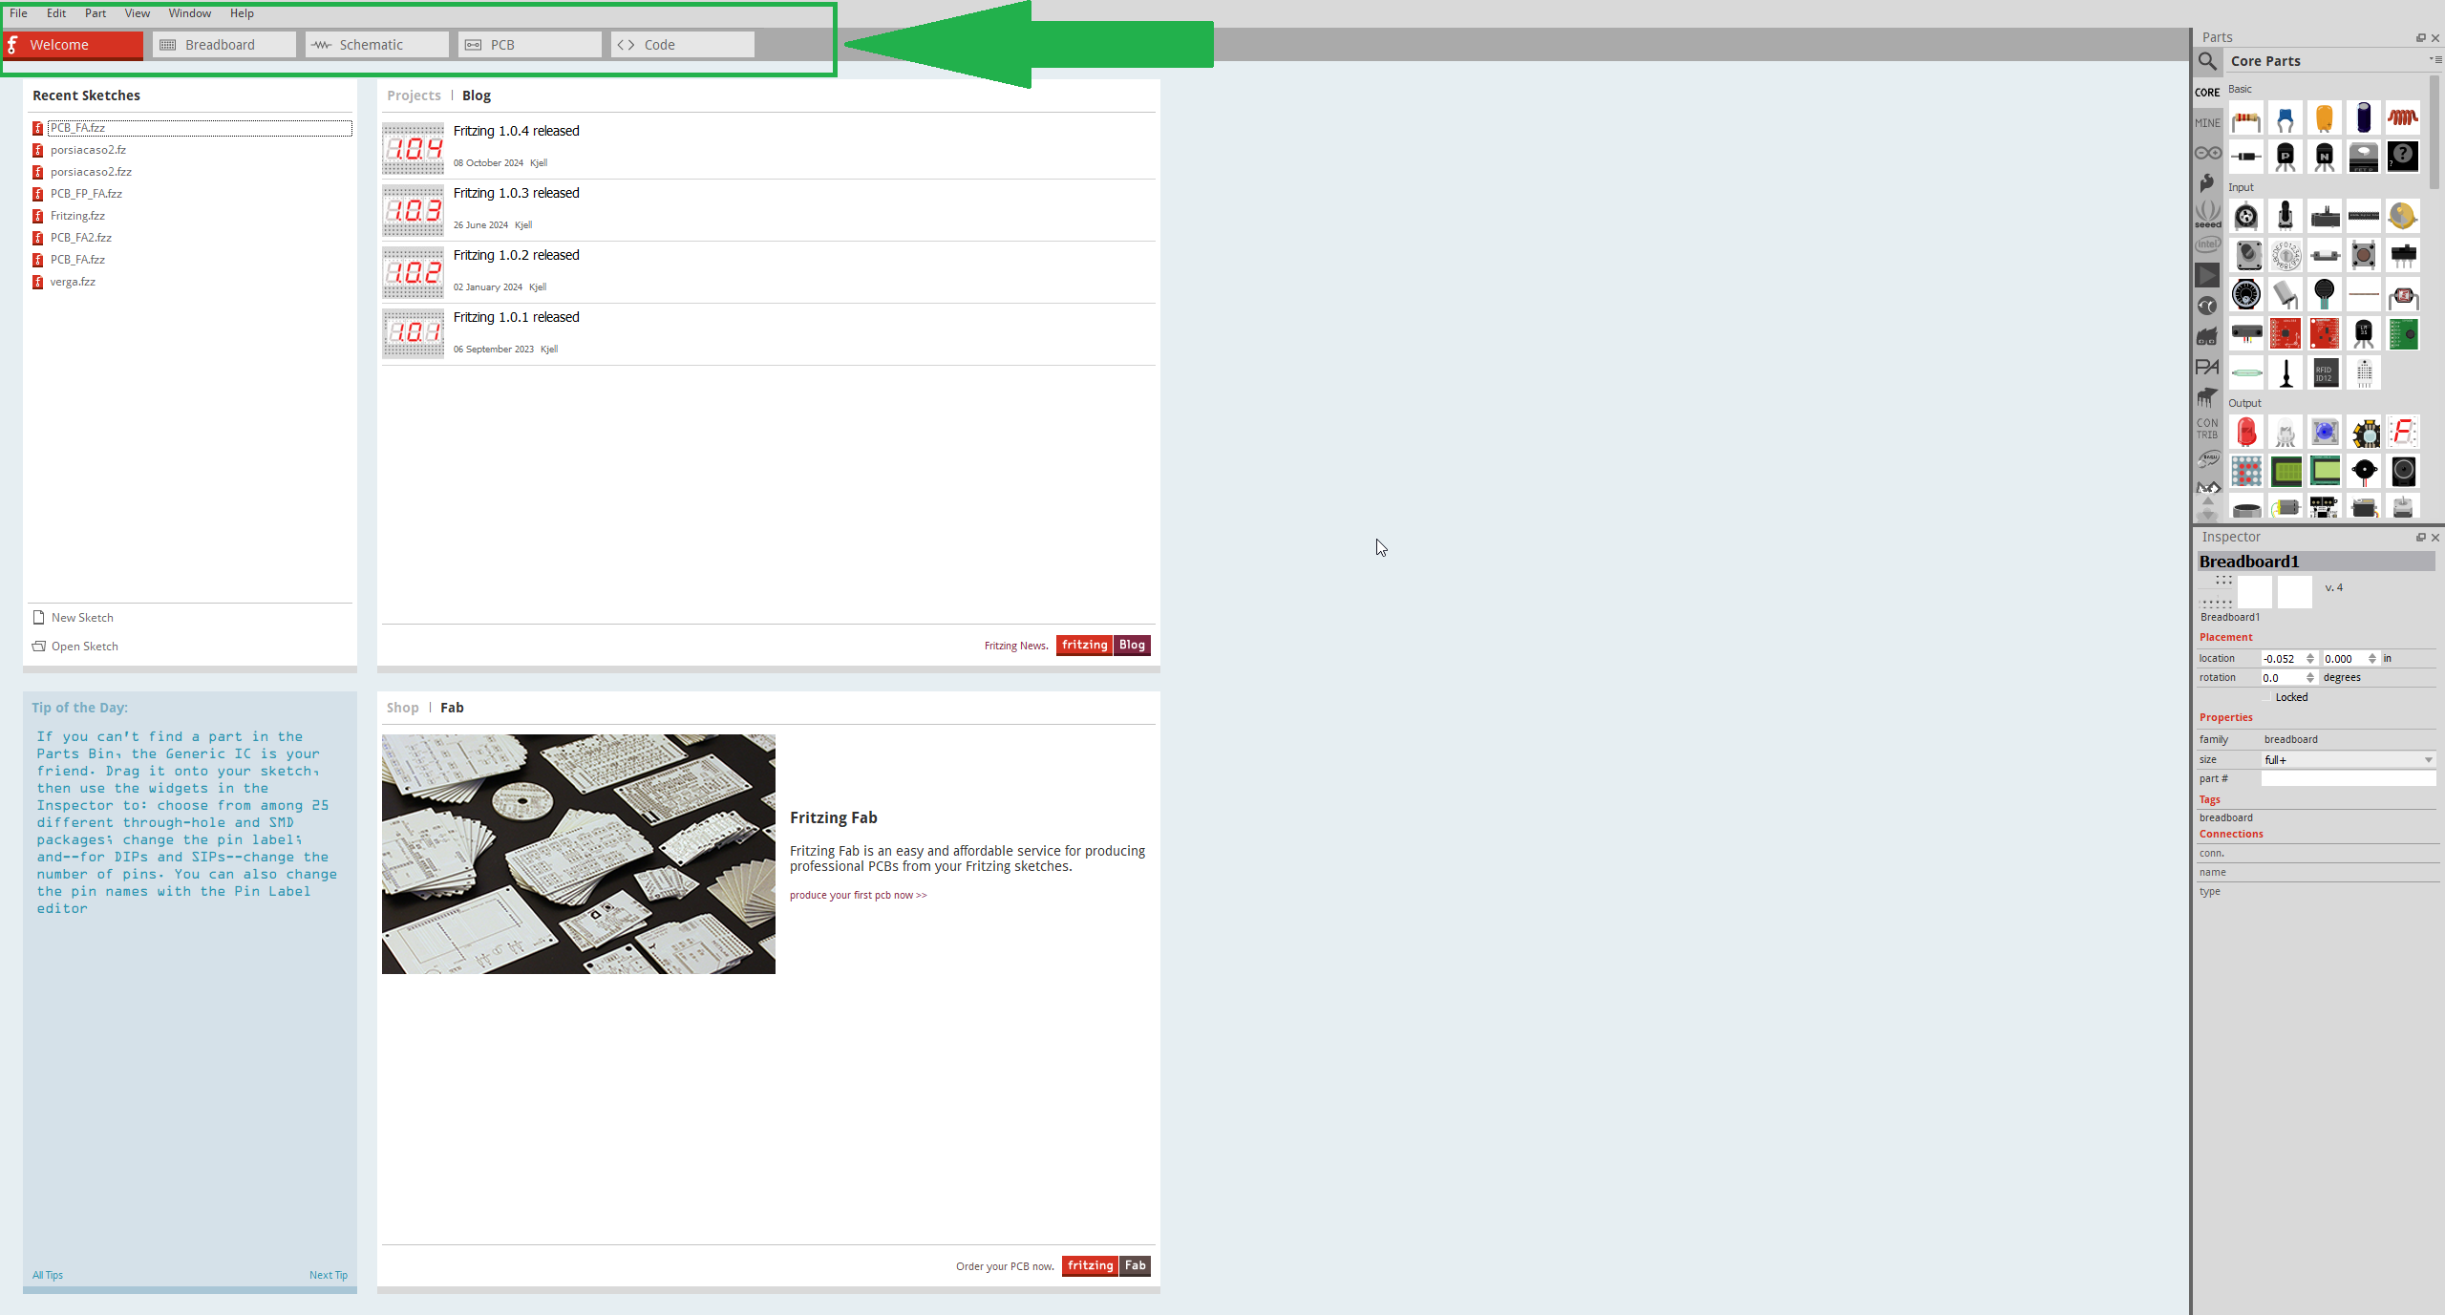Open the SparkFun flame parts bin
Image resolution: width=2445 pixels, height=1315 pixels.
2207,182
